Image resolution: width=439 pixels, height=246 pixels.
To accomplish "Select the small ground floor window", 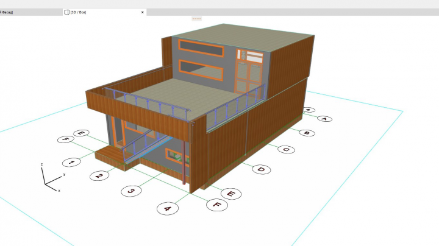I will (x=176, y=156).
